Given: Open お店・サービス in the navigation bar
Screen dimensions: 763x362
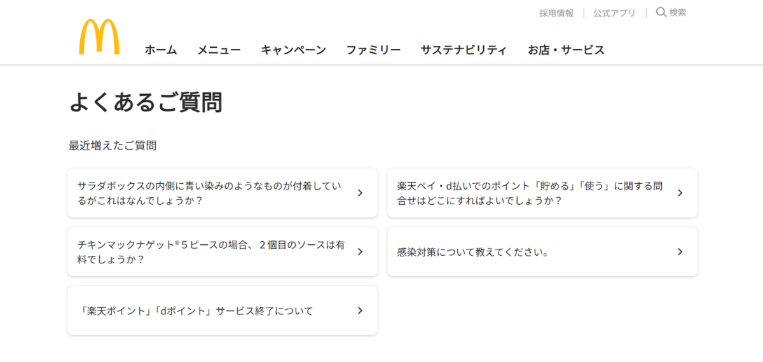Looking at the screenshot, I should click(566, 50).
